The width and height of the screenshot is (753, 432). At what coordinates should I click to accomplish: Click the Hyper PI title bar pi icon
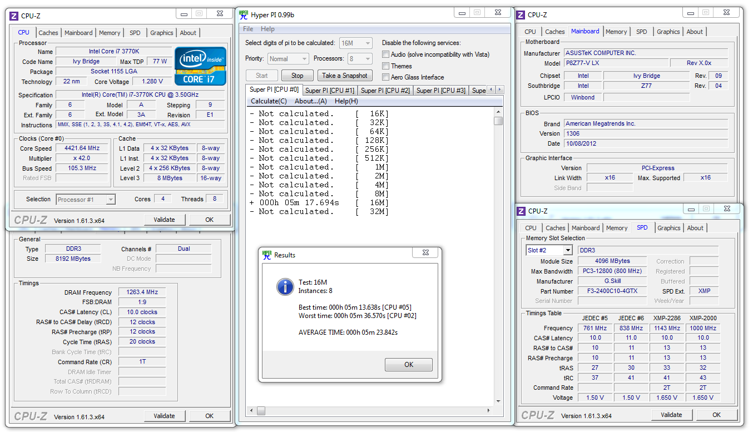click(x=243, y=15)
